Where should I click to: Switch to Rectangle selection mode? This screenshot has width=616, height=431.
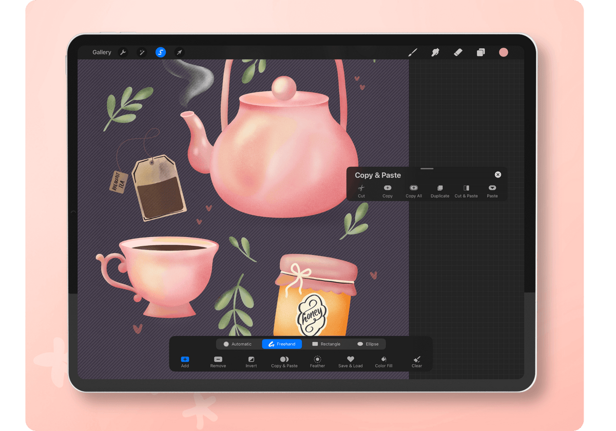click(x=326, y=344)
